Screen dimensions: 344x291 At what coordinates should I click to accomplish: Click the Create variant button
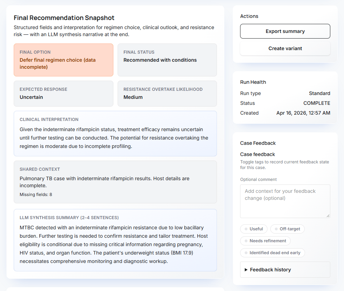tap(285, 48)
